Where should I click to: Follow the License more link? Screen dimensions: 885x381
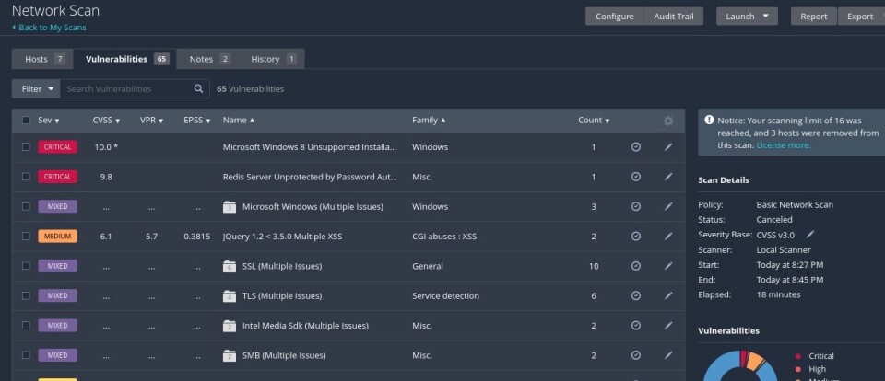pos(784,144)
